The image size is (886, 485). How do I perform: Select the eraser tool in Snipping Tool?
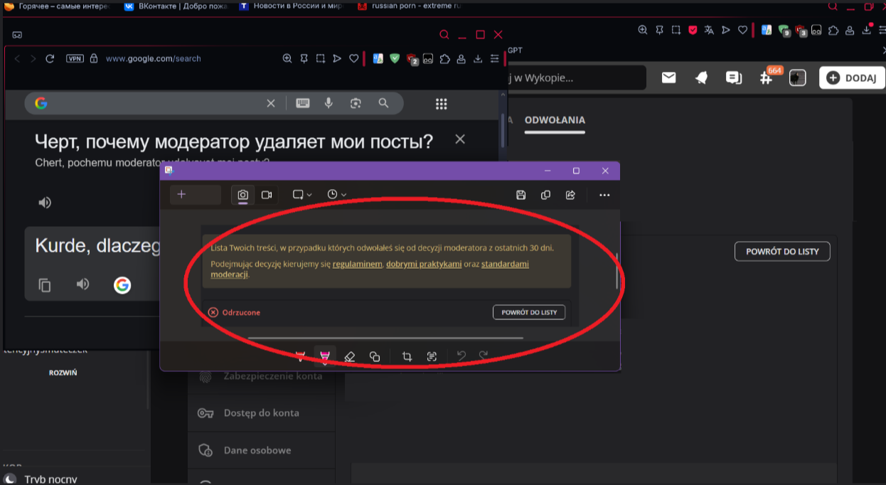349,356
